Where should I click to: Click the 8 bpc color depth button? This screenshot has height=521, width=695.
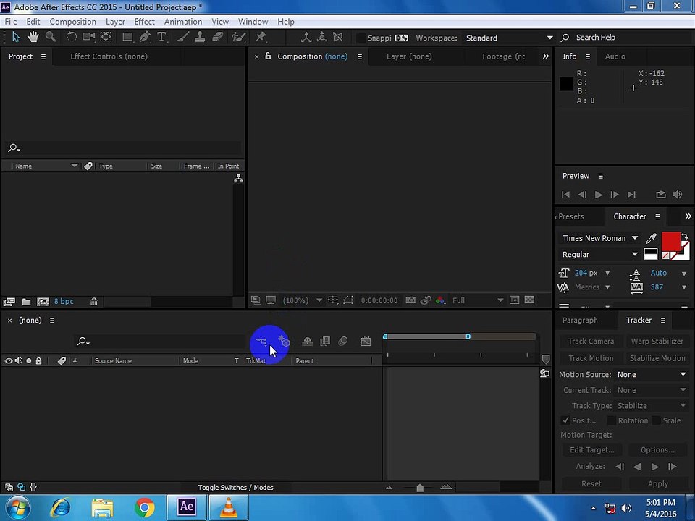pos(64,302)
